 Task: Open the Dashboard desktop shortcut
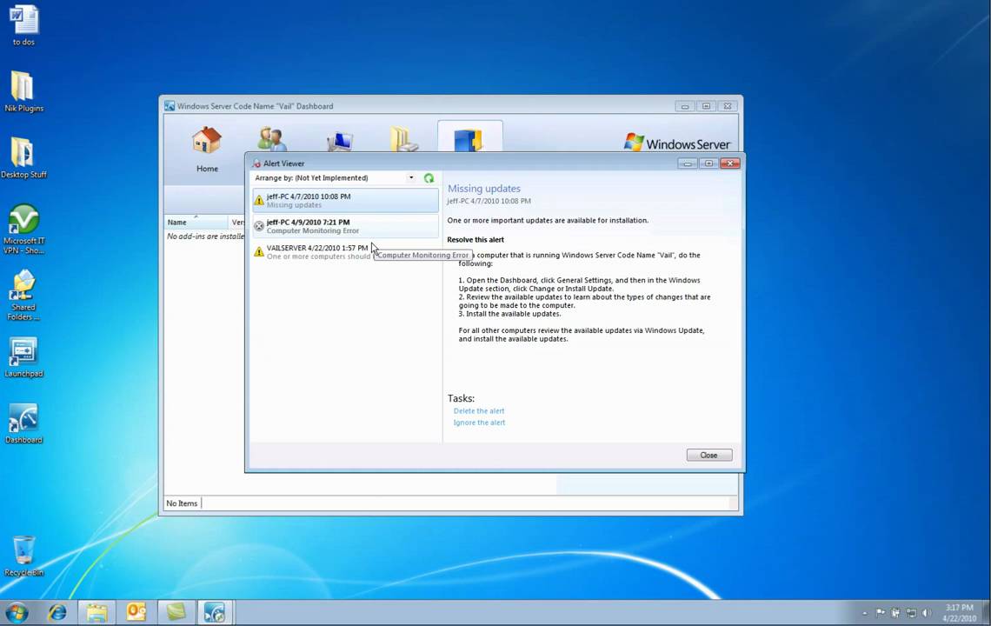(24, 423)
